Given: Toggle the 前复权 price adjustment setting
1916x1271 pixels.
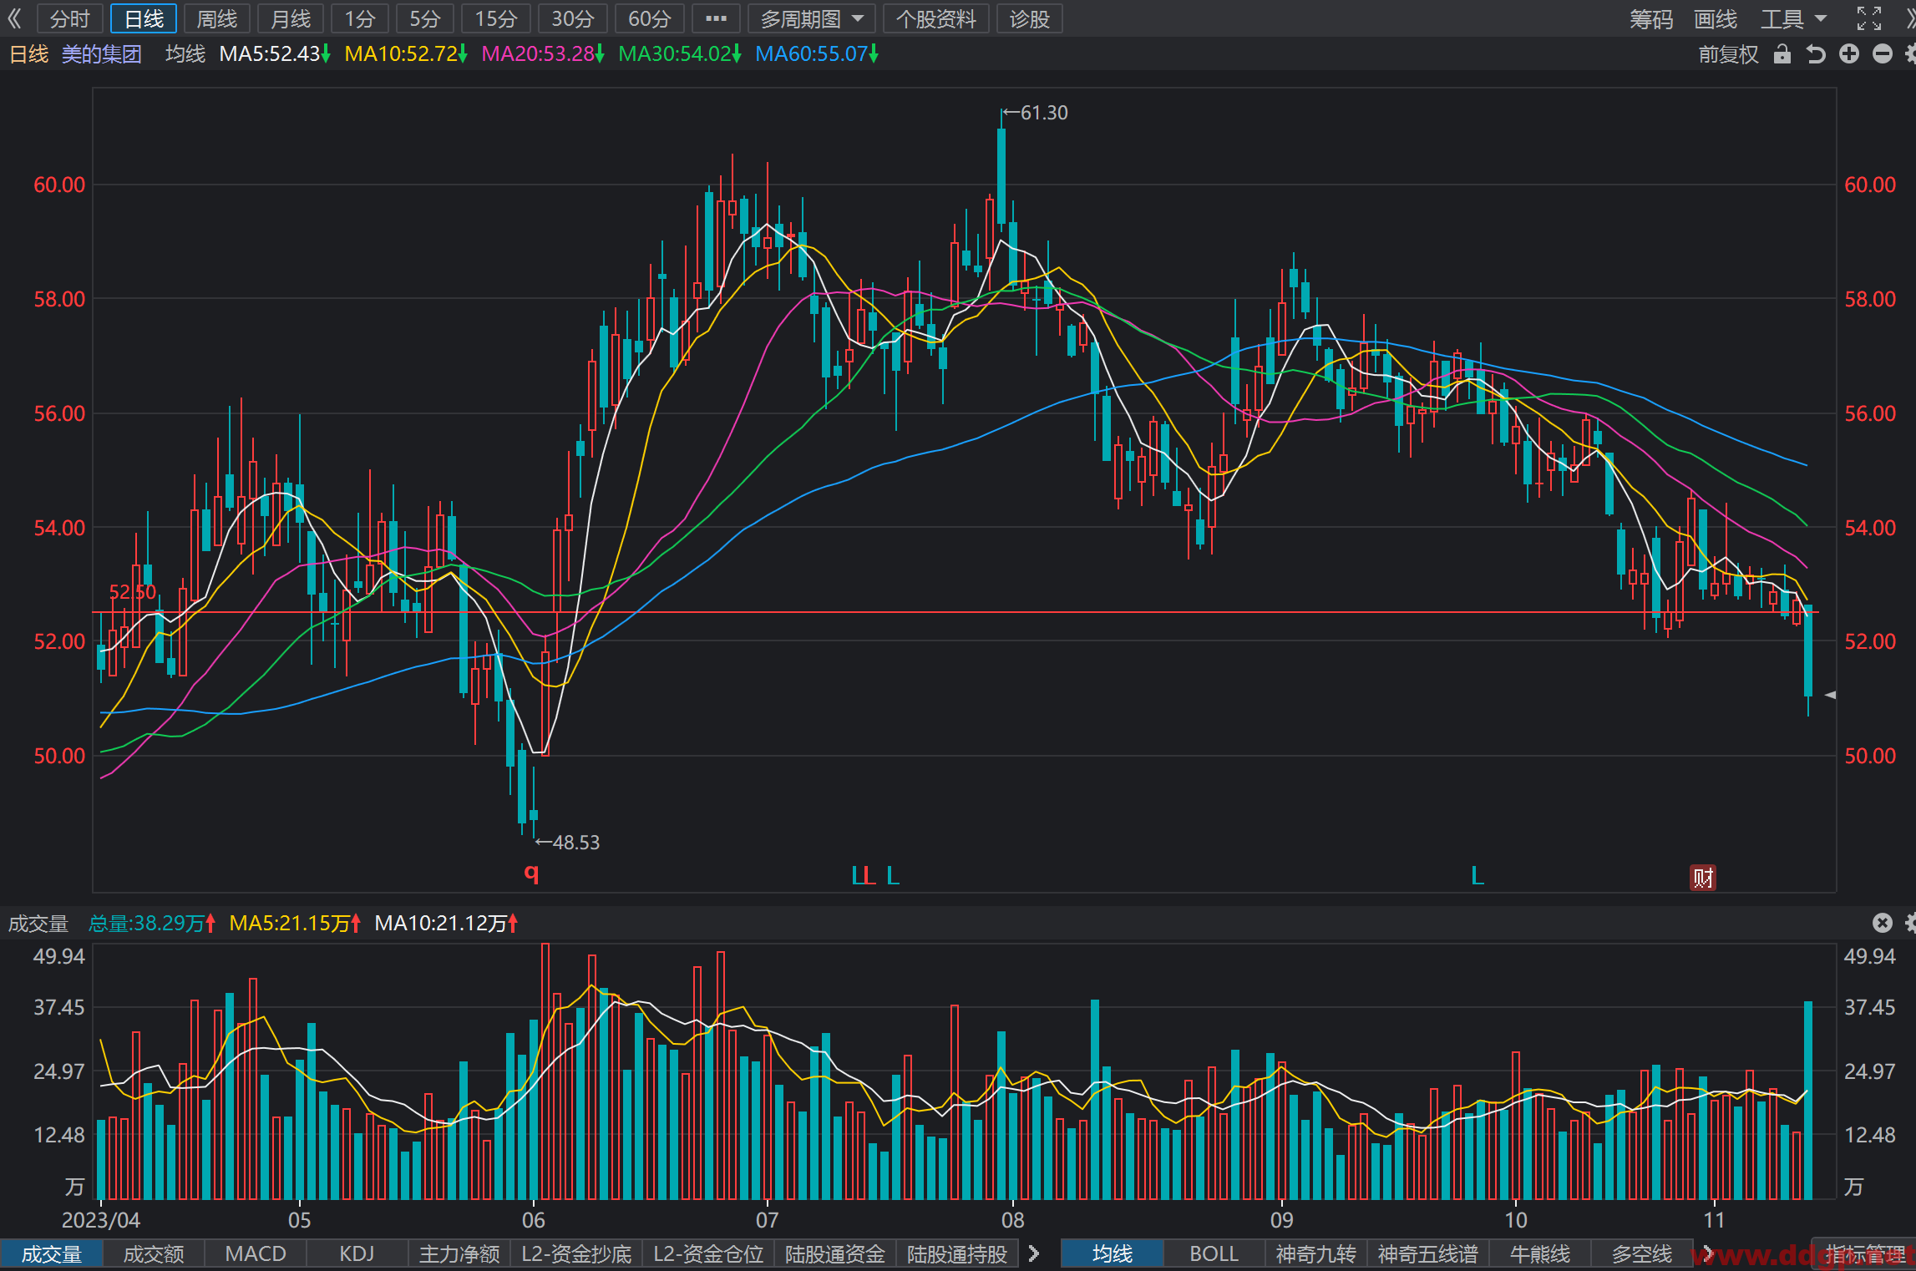Looking at the screenshot, I should tap(1728, 54).
